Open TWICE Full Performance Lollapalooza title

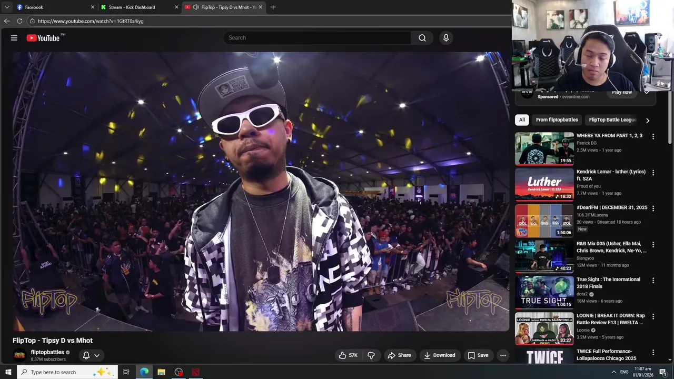coord(607,355)
